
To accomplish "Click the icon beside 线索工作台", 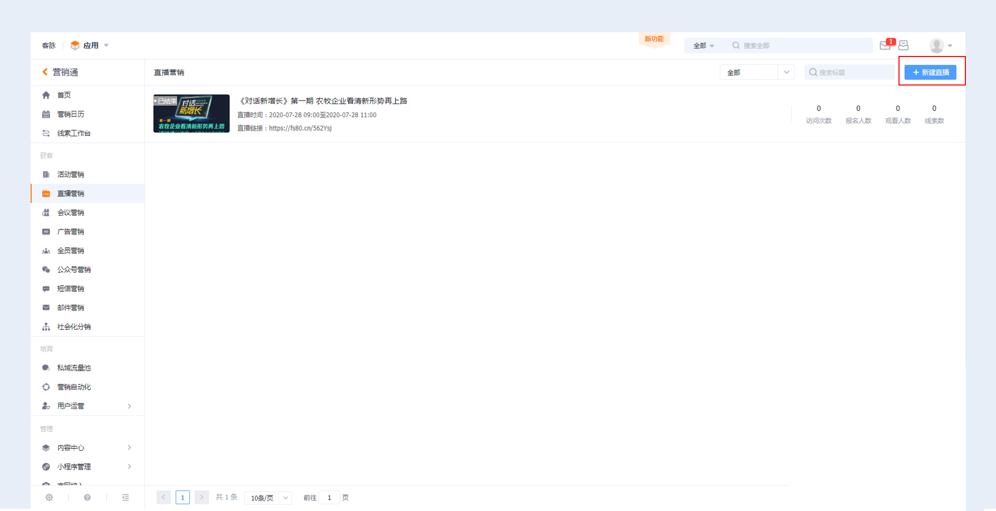I will tap(46, 133).
